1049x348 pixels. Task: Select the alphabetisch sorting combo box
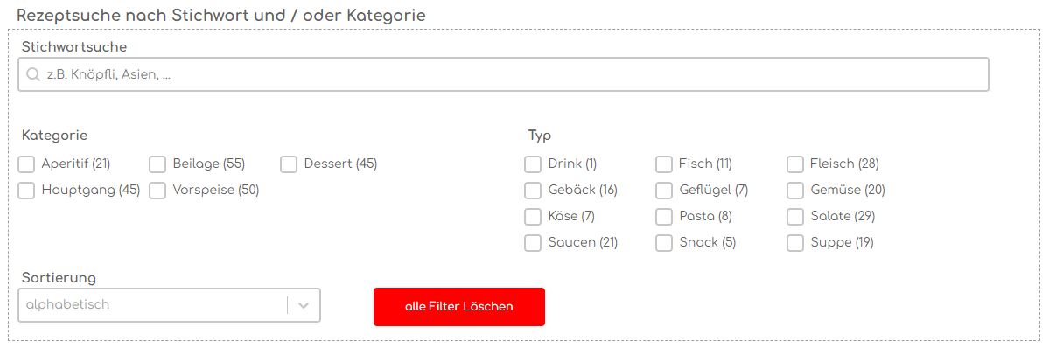pyautogui.click(x=169, y=305)
